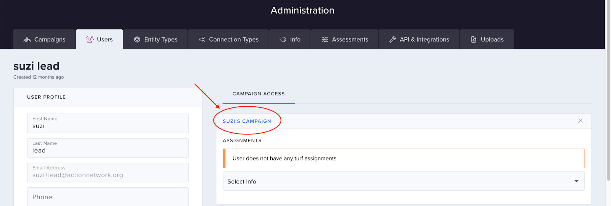Remove Suzi's Campaign access with X

pyautogui.click(x=580, y=121)
